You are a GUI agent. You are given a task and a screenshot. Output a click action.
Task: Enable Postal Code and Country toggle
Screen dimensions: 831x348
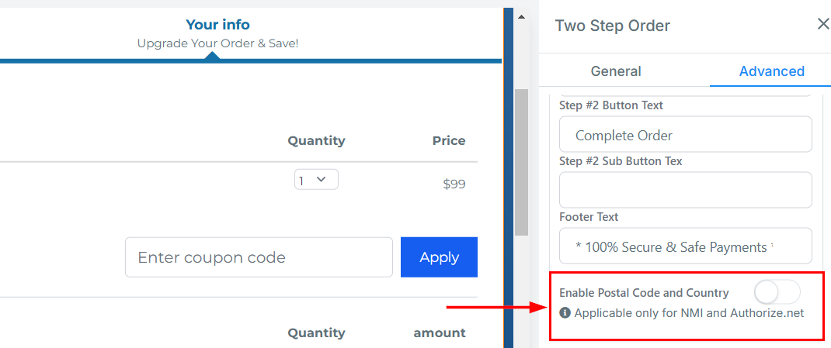click(x=777, y=293)
